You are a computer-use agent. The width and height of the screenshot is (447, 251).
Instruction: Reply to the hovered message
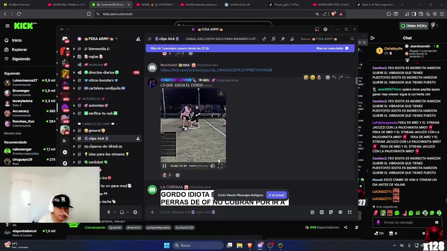click(334, 77)
